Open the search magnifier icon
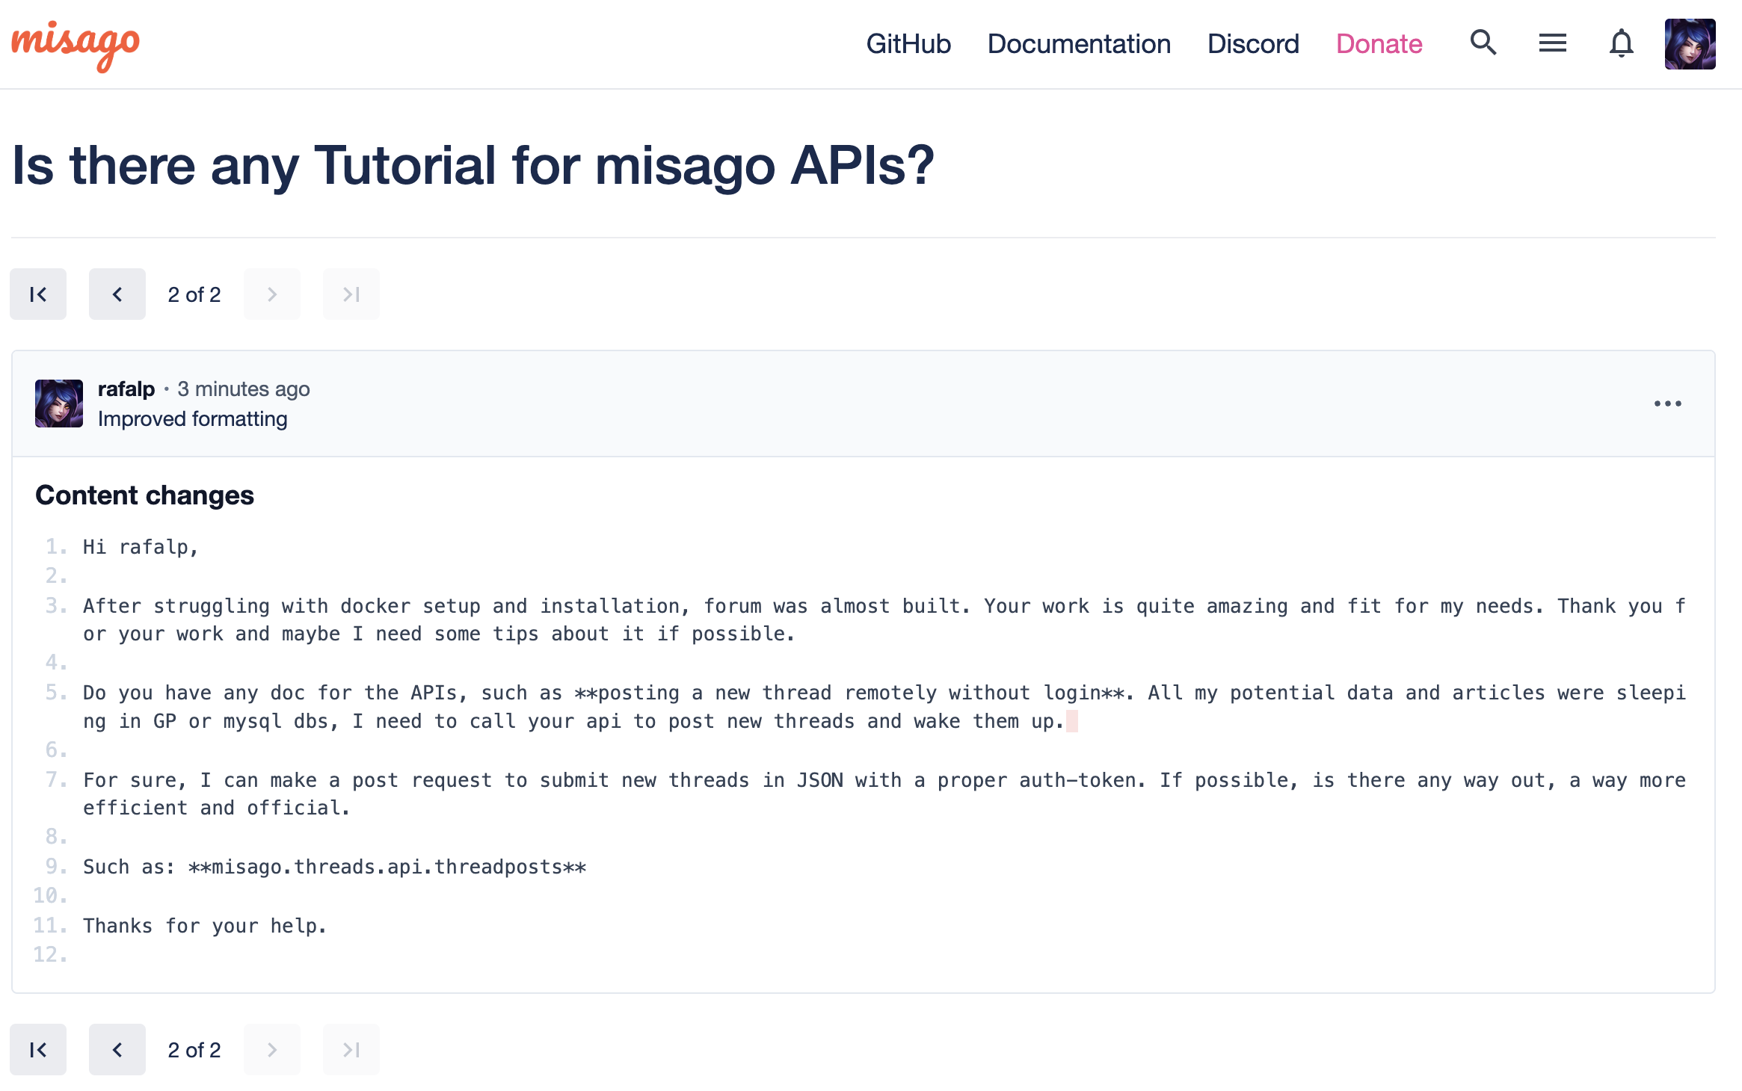The height and width of the screenshot is (1091, 1742). click(x=1483, y=43)
